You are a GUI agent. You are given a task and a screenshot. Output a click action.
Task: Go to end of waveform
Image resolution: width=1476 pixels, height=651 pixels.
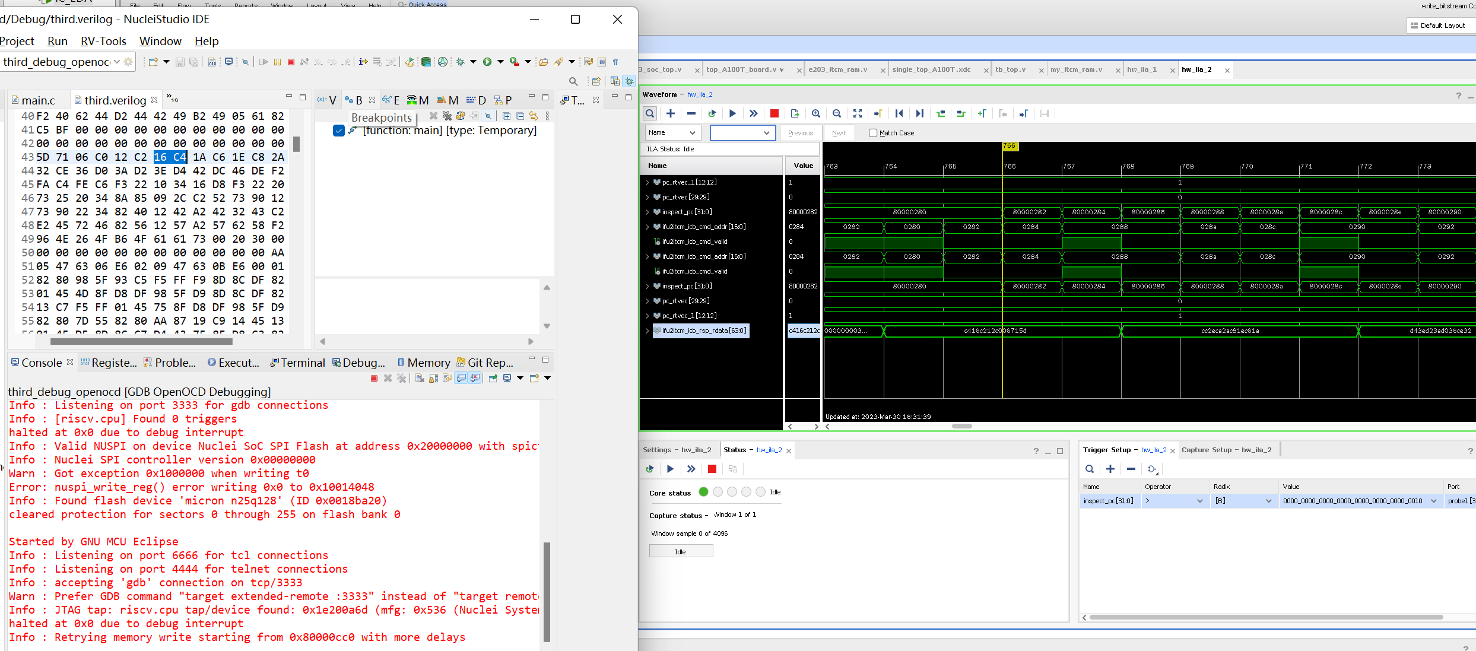920,113
